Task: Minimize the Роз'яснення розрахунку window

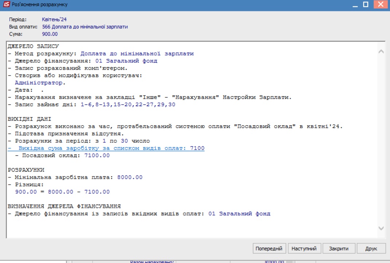Action: pyautogui.click(x=355, y=4)
